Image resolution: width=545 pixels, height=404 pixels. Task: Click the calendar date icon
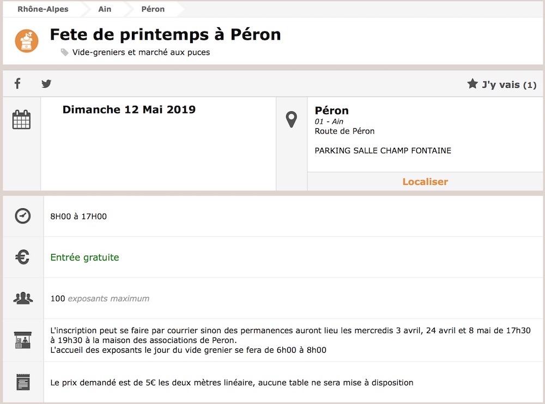pyautogui.click(x=22, y=119)
